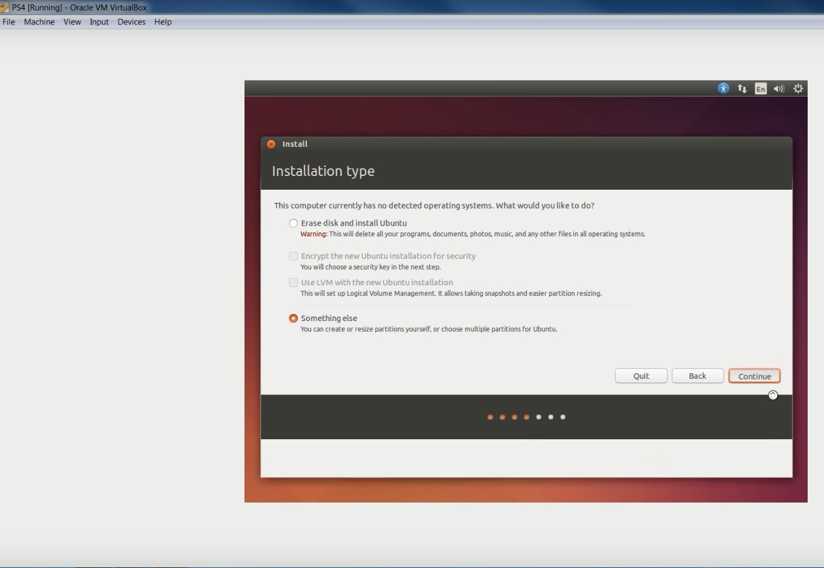Click the no detected operating systems question text
Image resolution: width=824 pixels, height=568 pixels.
click(434, 205)
